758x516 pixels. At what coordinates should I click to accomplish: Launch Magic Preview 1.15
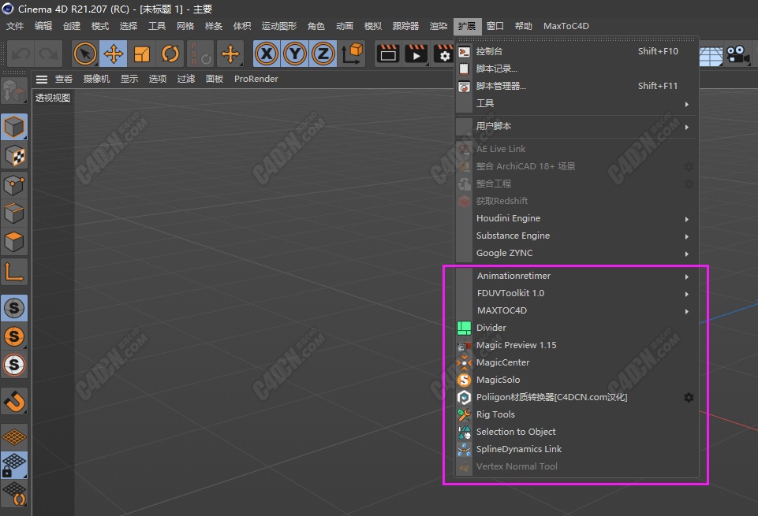pos(577,345)
